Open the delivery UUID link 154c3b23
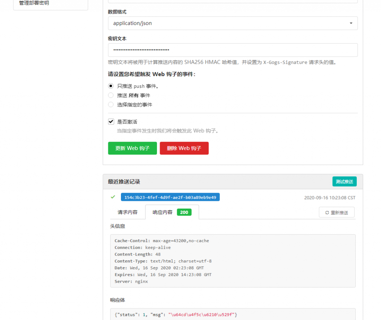Viewport: 381px width, 320px height. click(x=170, y=197)
